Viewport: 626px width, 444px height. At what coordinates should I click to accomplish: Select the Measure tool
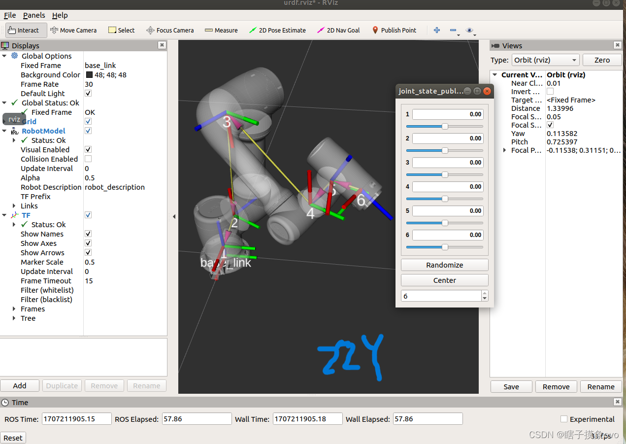tap(221, 30)
